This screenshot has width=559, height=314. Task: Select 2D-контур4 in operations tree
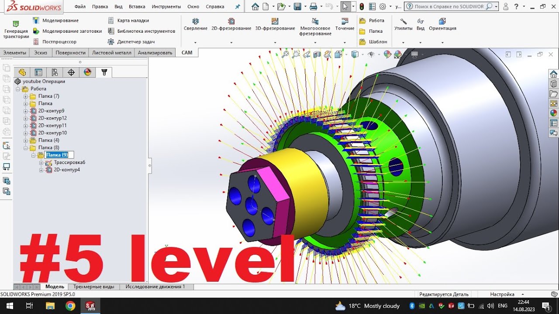(67, 170)
